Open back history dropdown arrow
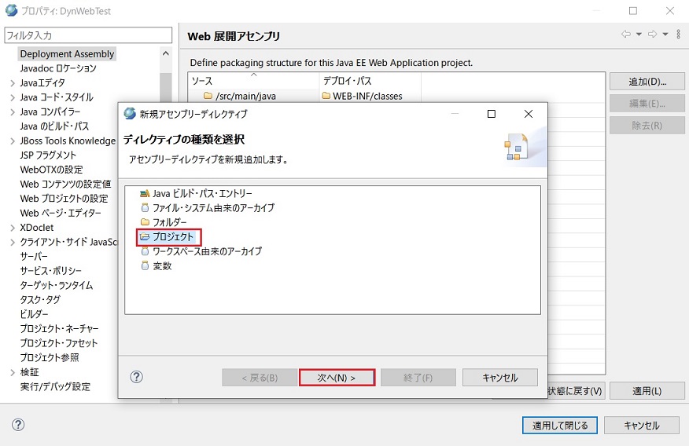This screenshot has height=446, width=689. click(x=639, y=35)
